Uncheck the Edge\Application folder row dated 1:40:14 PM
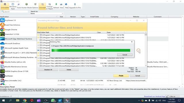The height and width of the screenshot is (103, 184). [41, 35]
